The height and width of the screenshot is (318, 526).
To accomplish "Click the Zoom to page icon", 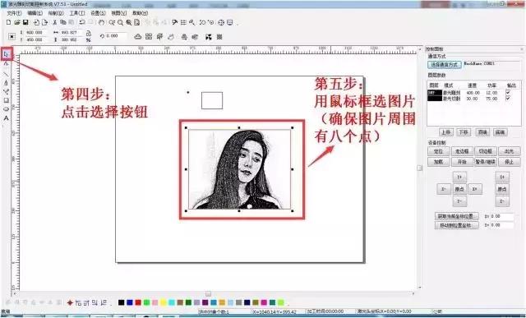I will pyautogui.click(x=137, y=22).
